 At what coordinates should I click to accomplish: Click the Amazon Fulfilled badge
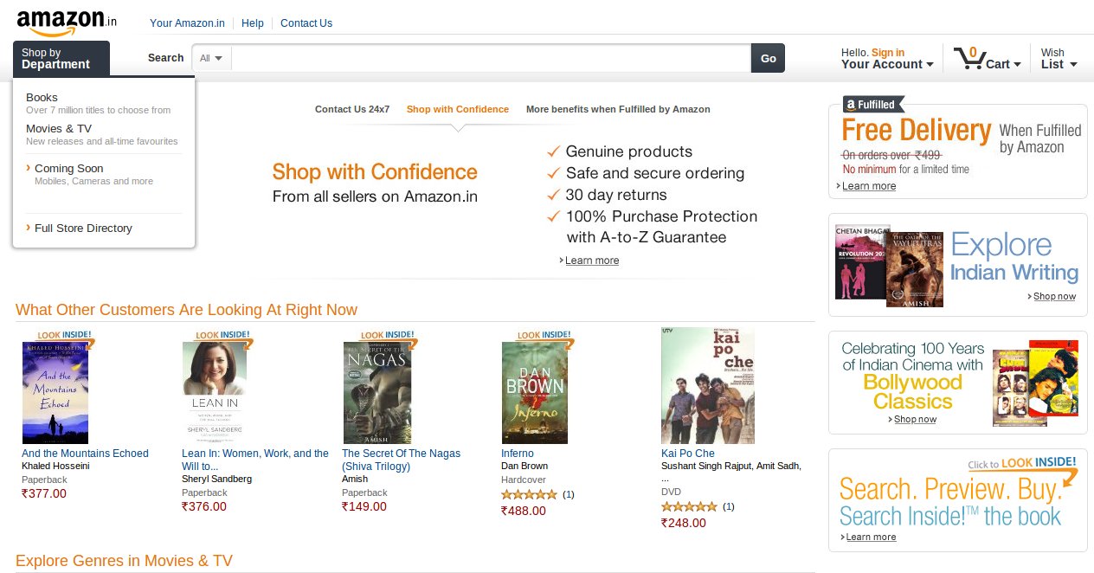[873, 105]
